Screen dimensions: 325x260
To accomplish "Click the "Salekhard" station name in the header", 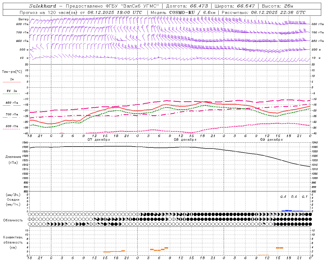I will tap(43, 6).
